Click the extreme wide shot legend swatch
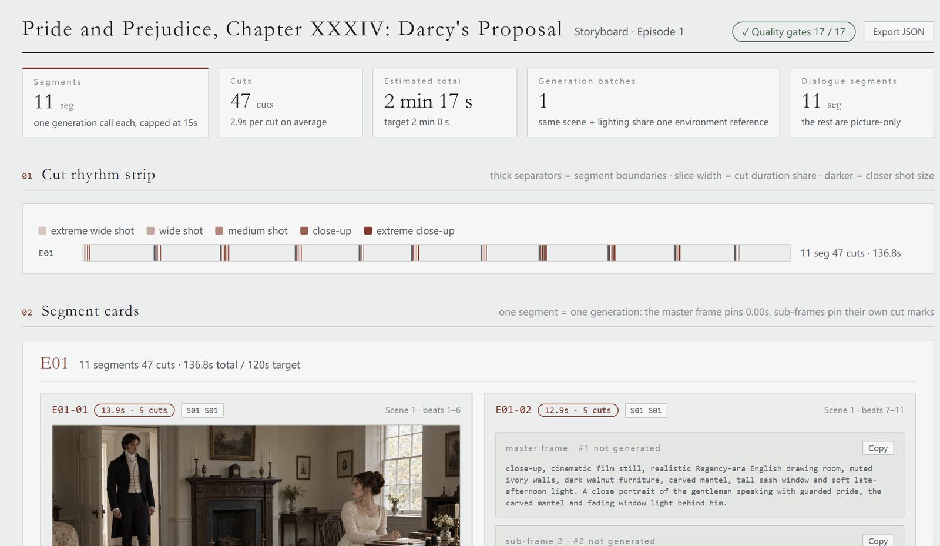 pyautogui.click(x=42, y=231)
